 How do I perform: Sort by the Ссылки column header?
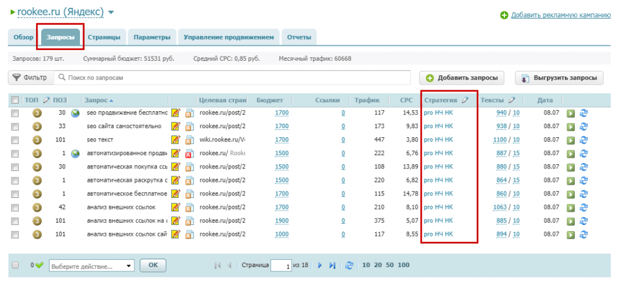tap(327, 100)
